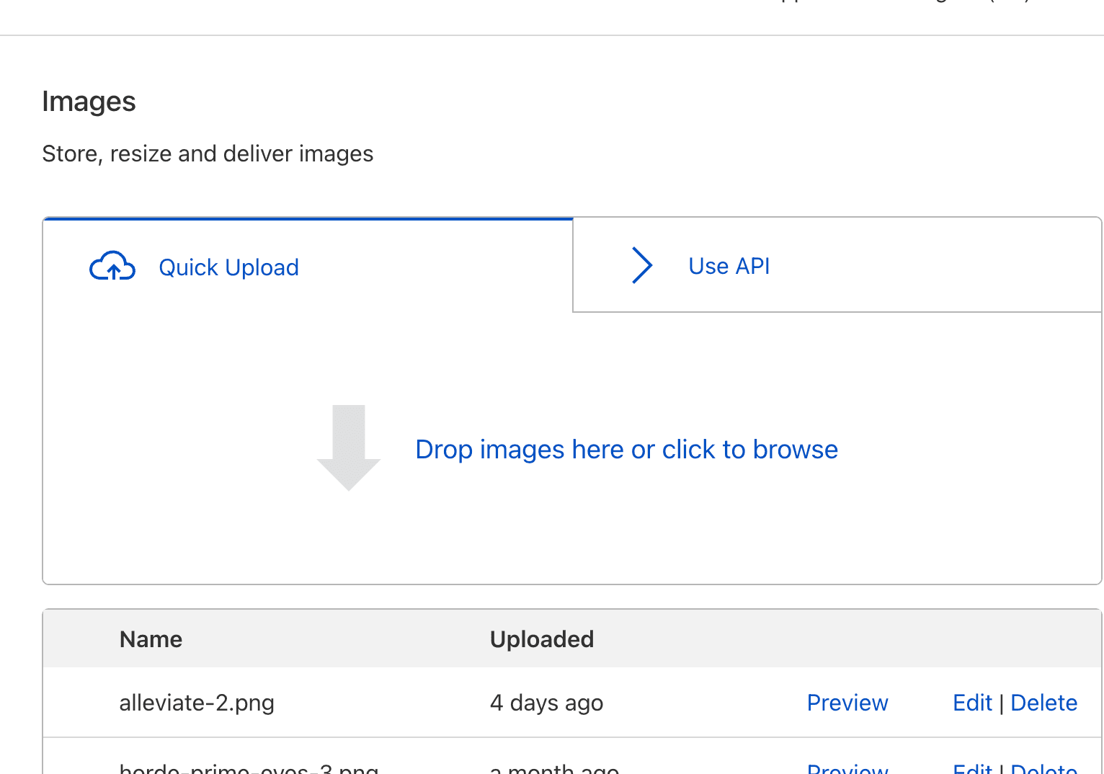Preview the alleviate-2.png image
Image resolution: width=1104 pixels, height=774 pixels.
(847, 703)
